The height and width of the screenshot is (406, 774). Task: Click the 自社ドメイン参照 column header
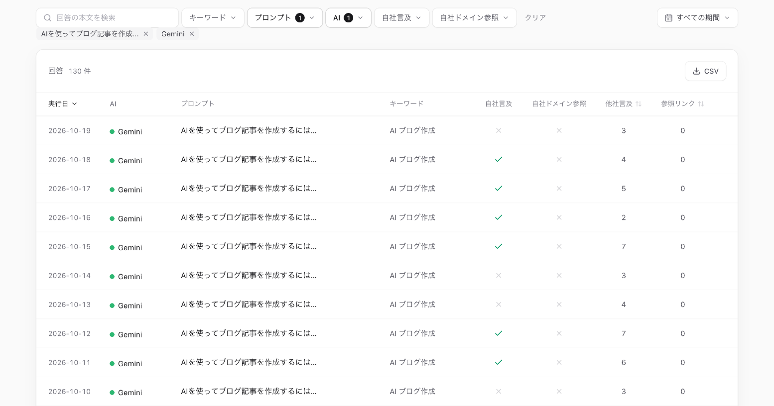[x=559, y=104]
